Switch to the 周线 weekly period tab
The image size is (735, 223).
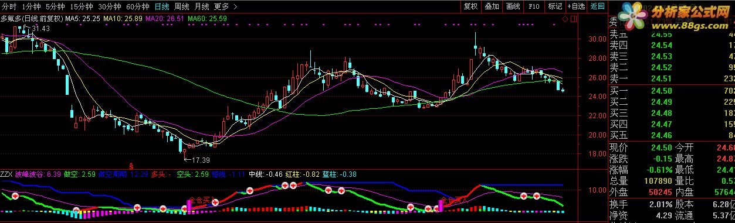(x=182, y=6)
